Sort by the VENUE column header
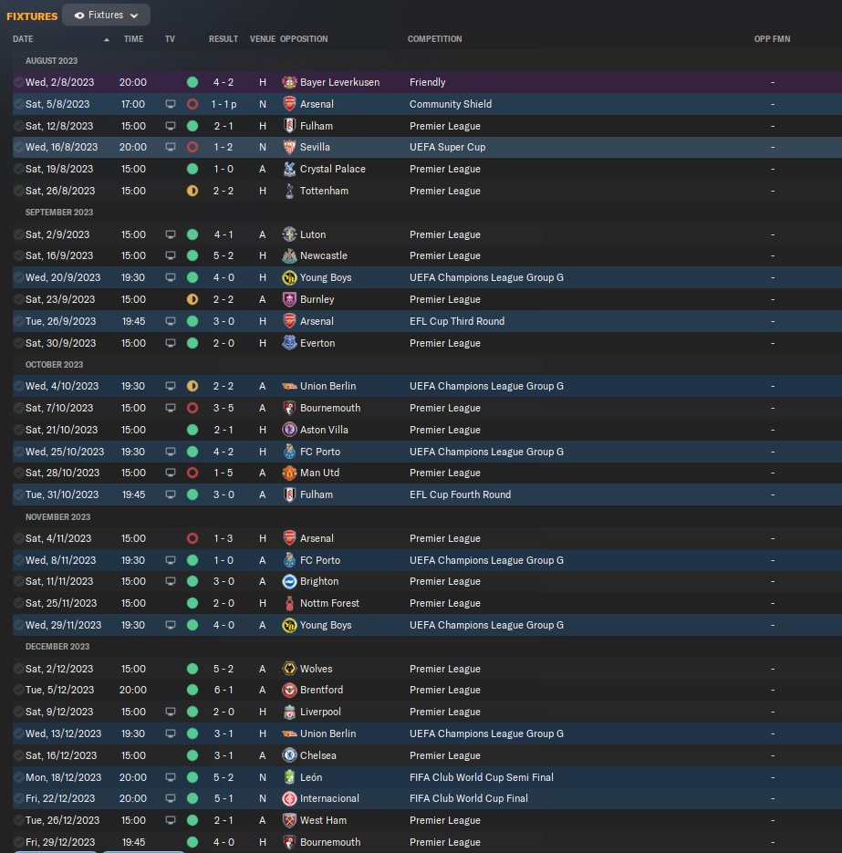 tap(262, 39)
